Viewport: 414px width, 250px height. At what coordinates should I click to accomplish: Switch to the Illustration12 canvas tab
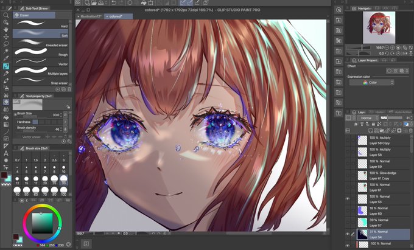click(x=89, y=16)
